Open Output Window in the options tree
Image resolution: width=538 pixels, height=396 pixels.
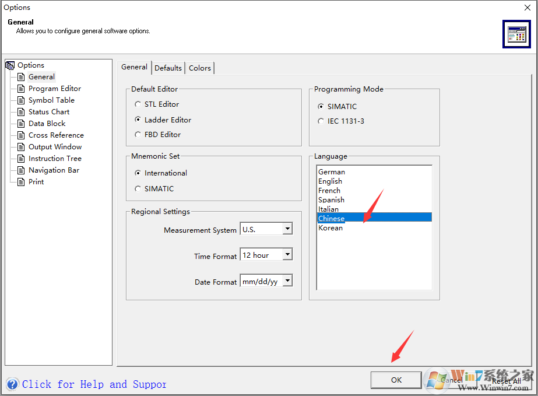55,147
